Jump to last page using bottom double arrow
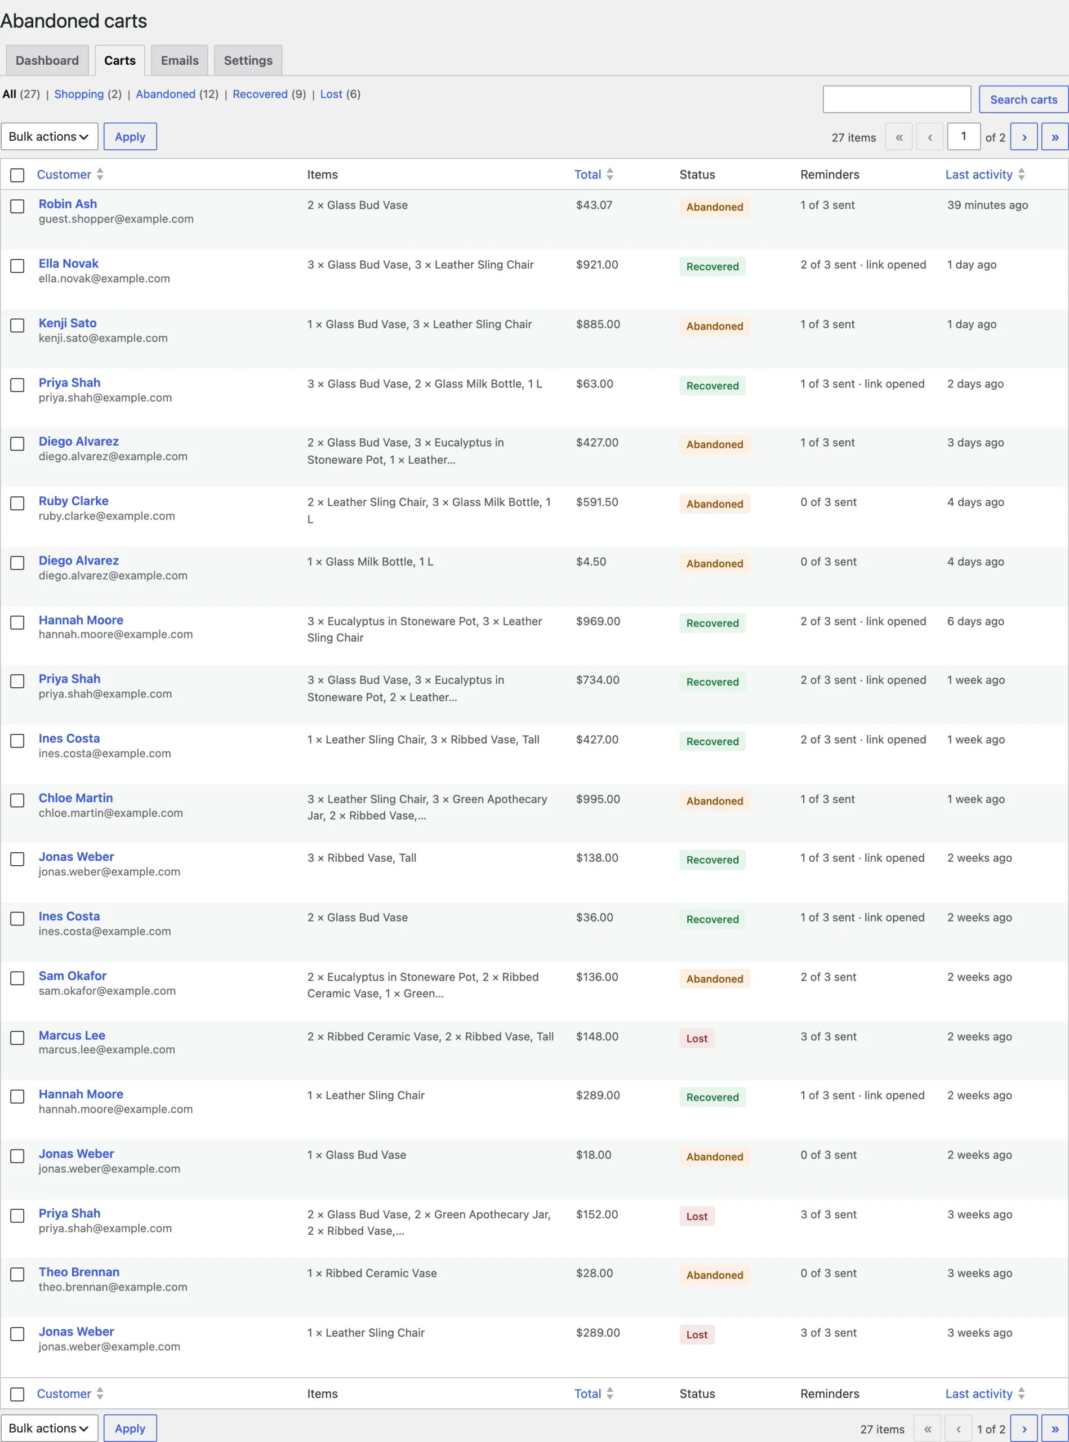The image size is (1069, 1442). pos(1055,1428)
